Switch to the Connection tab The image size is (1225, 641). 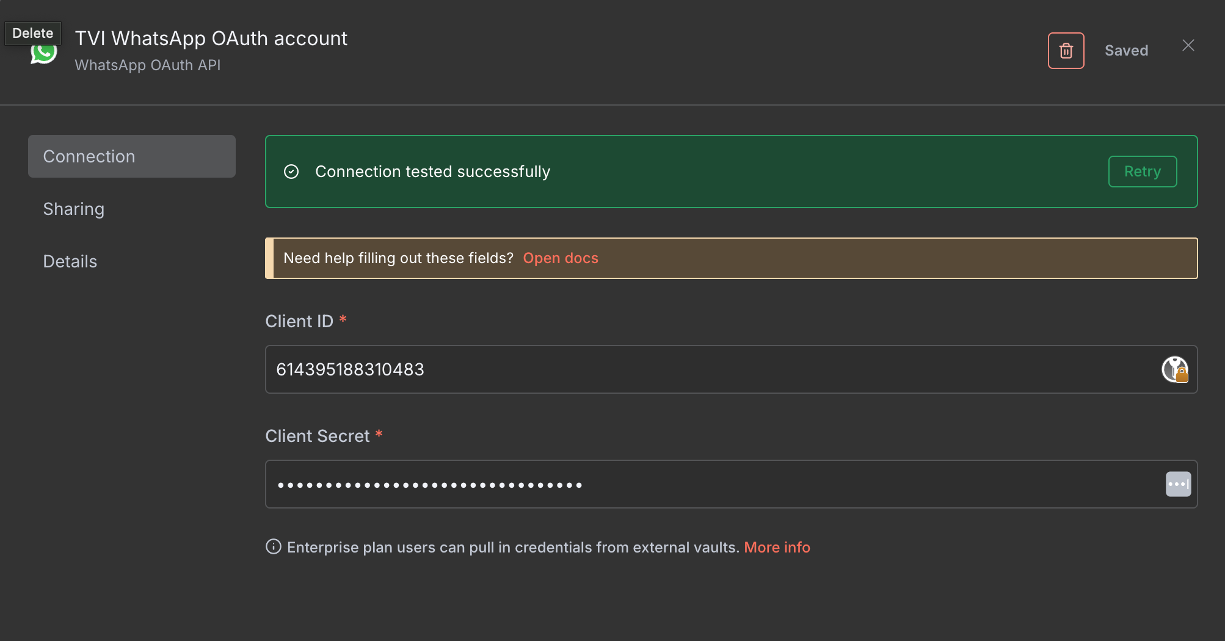coord(132,156)
